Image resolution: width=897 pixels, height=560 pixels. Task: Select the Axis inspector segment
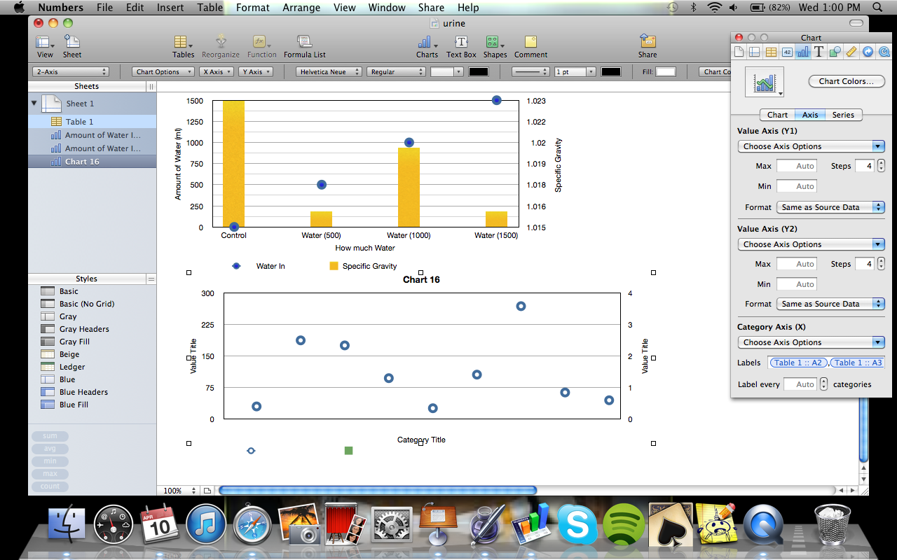(x=810, y=115)
